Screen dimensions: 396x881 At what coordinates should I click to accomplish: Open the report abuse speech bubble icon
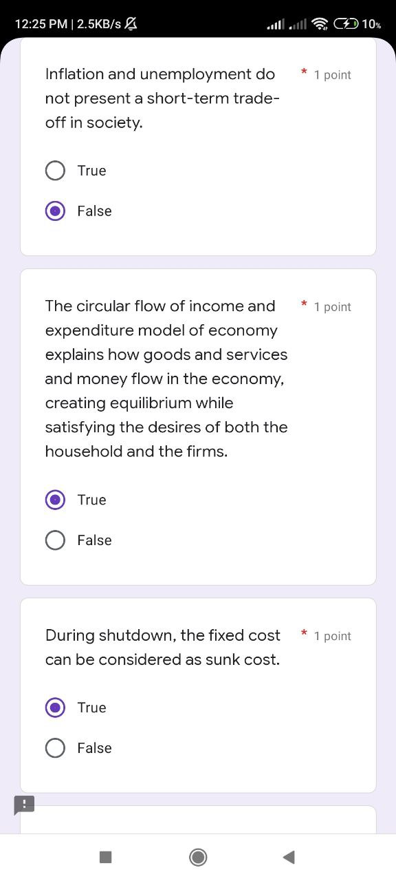click(x=23, y=805)
